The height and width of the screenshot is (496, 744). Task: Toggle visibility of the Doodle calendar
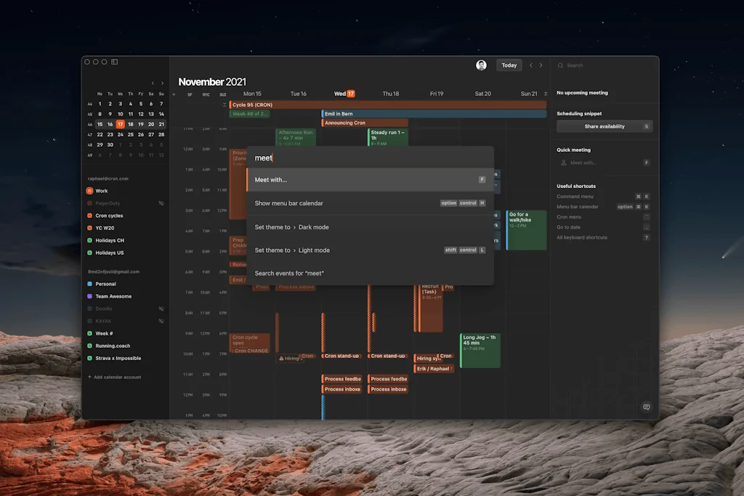[161, 308]
